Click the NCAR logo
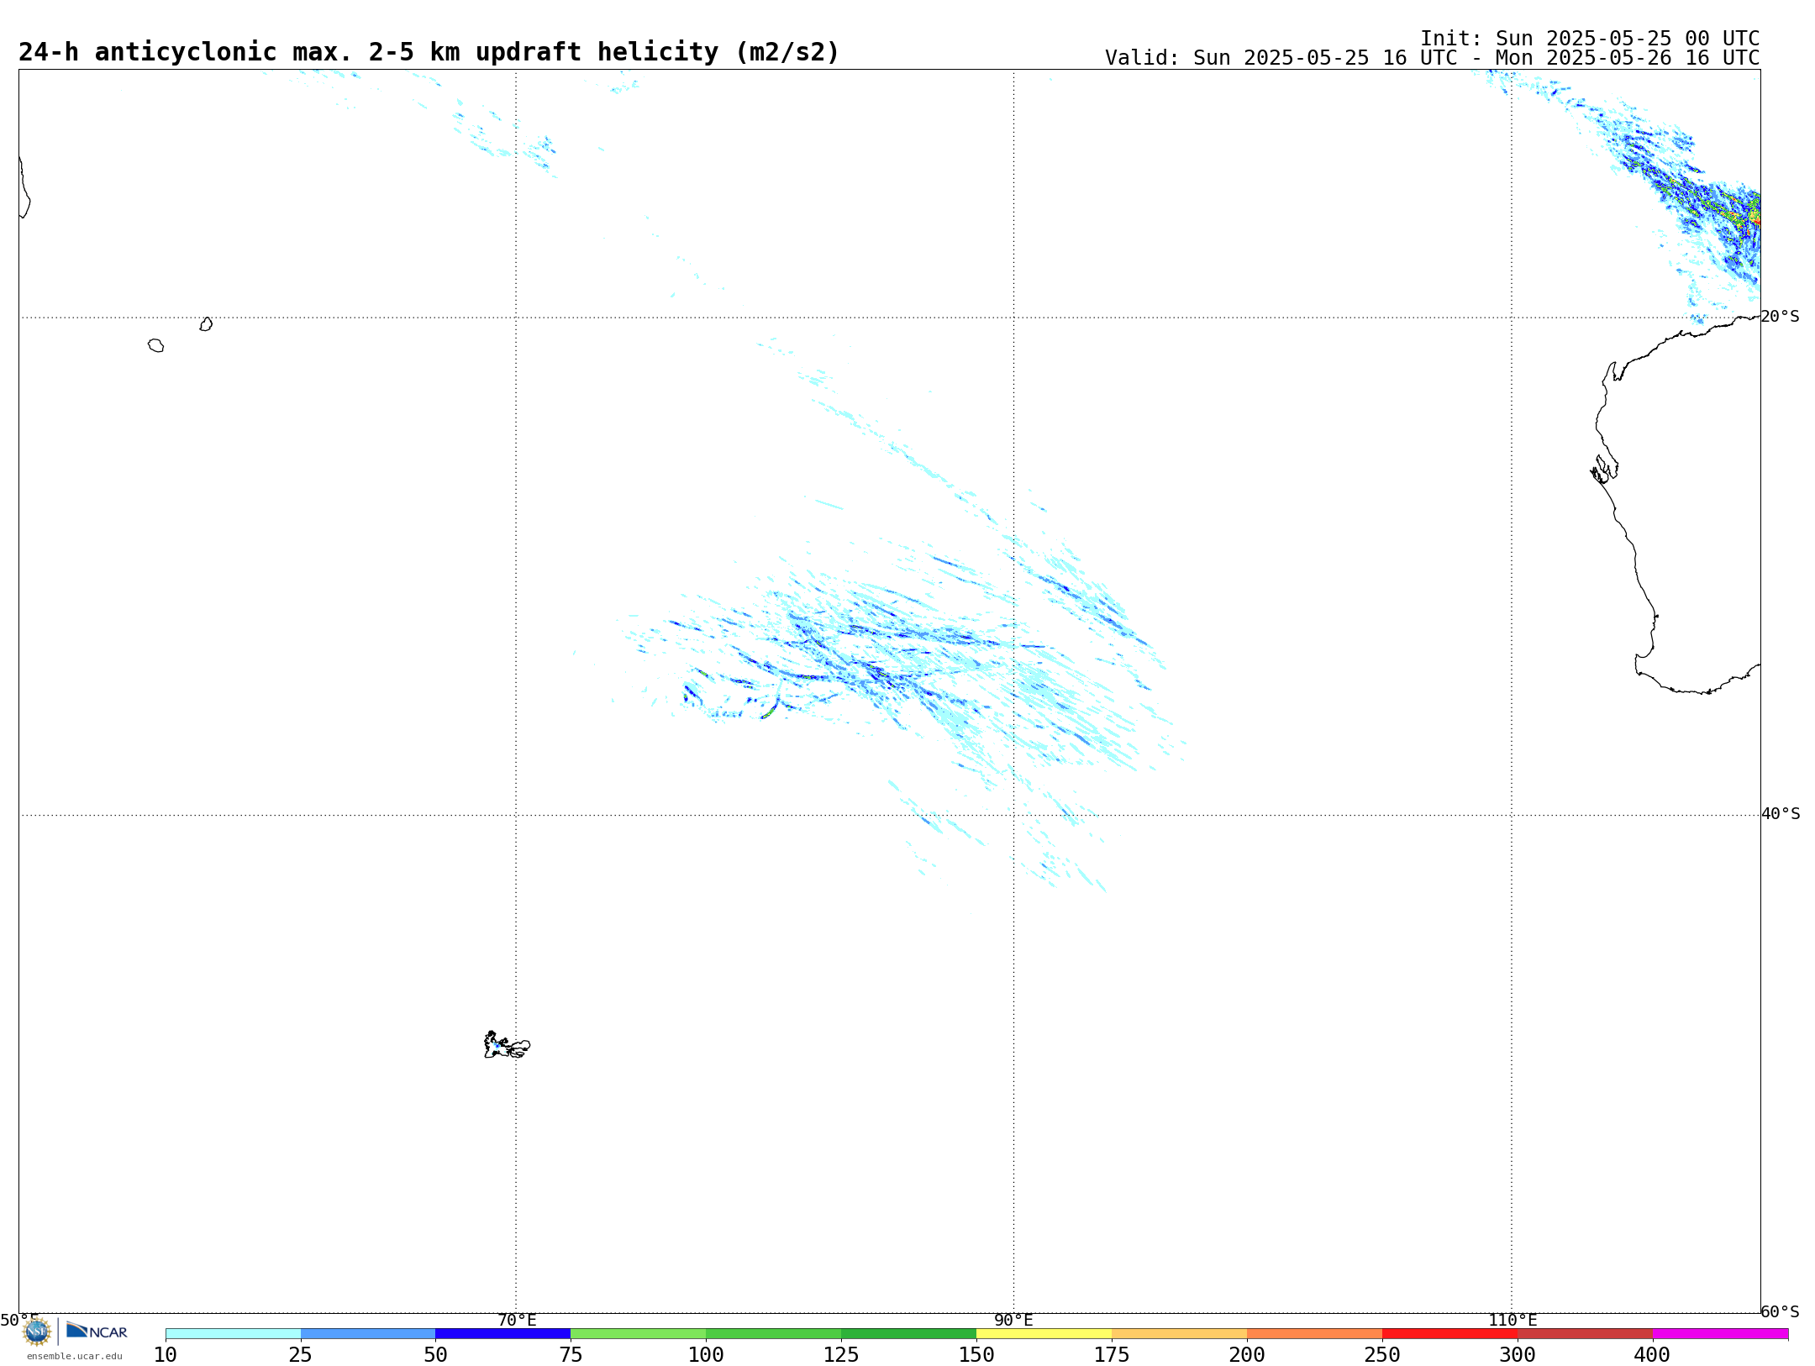Viewport: 1815px width, 1366px height. 97,1331
